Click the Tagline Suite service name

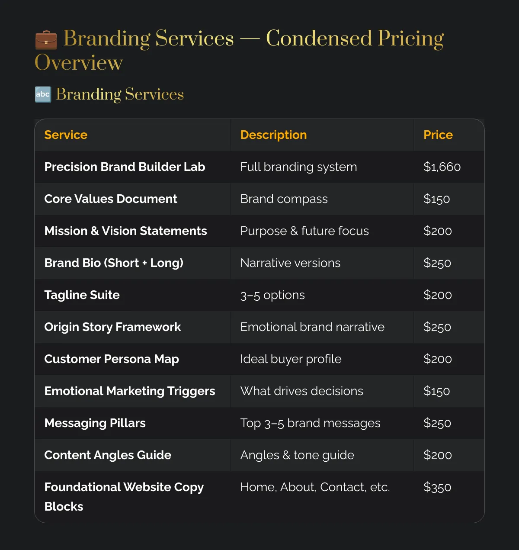82,295
